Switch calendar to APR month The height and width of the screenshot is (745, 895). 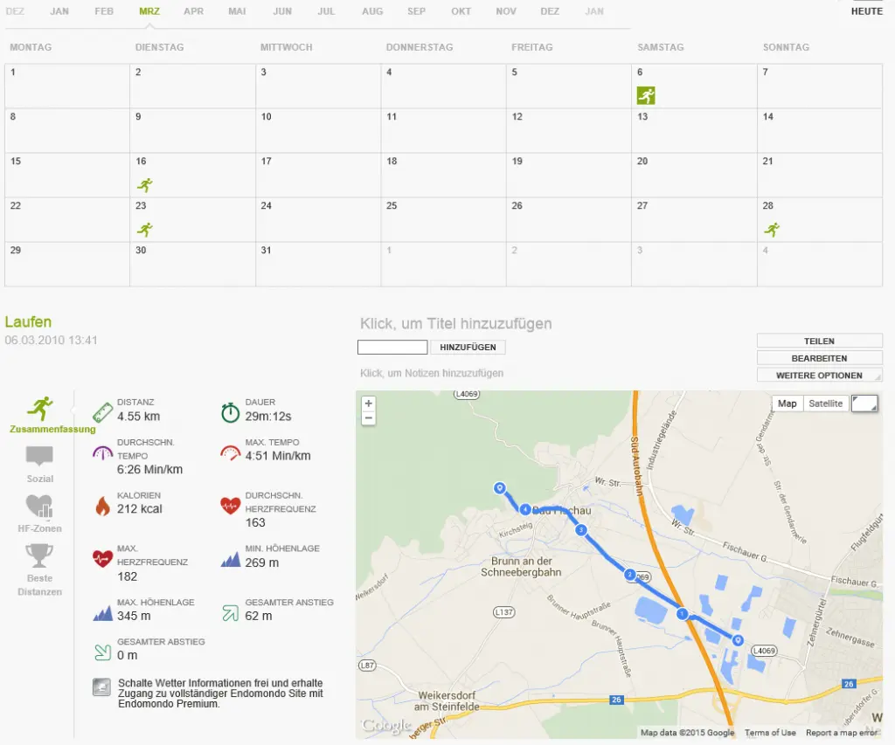click(194, 11)
